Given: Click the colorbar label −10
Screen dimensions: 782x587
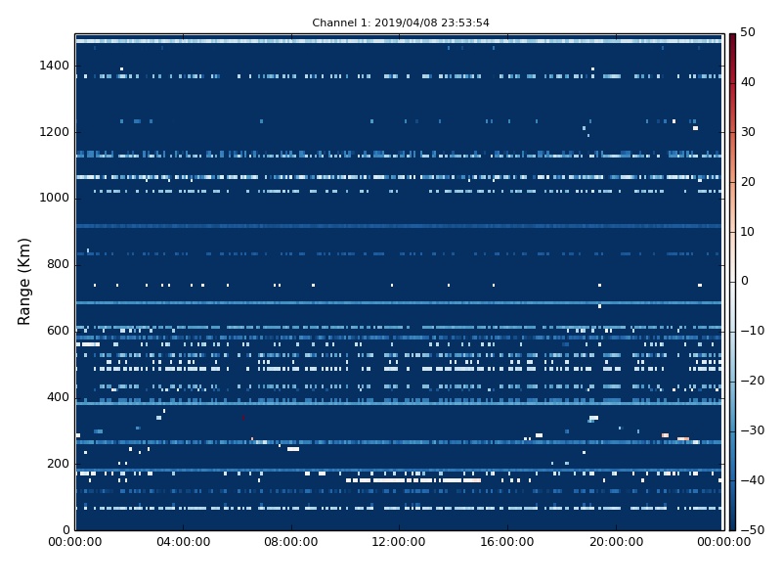Looking at the screenshot, I should (752, 331).
